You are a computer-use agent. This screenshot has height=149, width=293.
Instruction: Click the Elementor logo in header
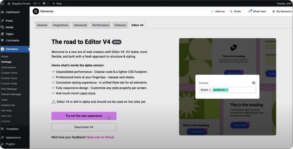[x=36, y=11]
